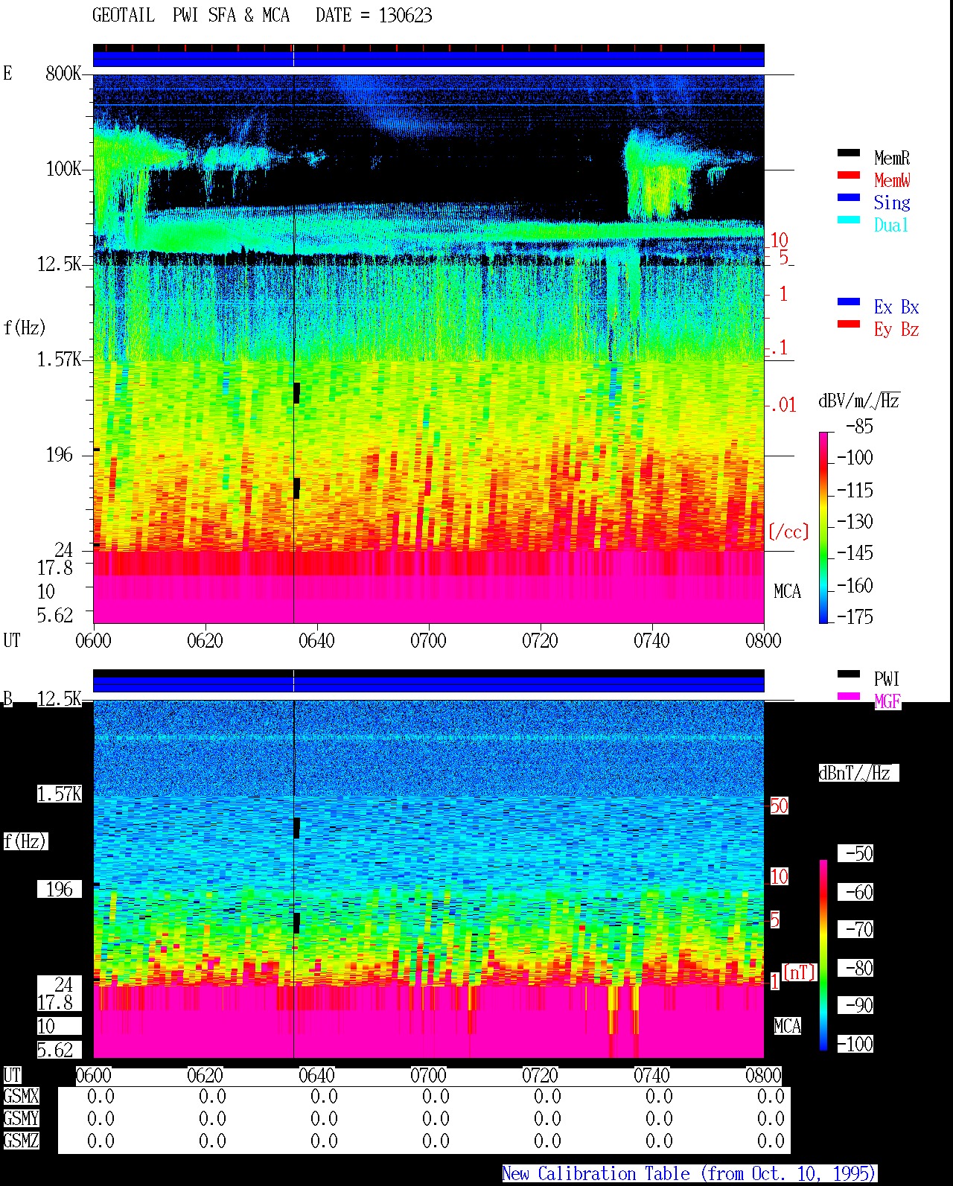Click the 0720 tick label under magnetic spectrogram

point(540,1076)
